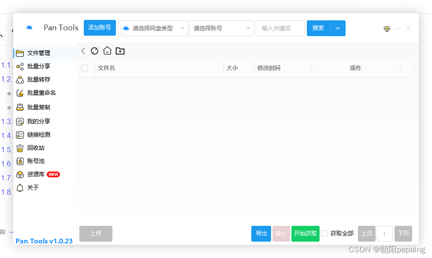Go to home directory via house icon
The image size is (432, 258).
tap(107, 51)
